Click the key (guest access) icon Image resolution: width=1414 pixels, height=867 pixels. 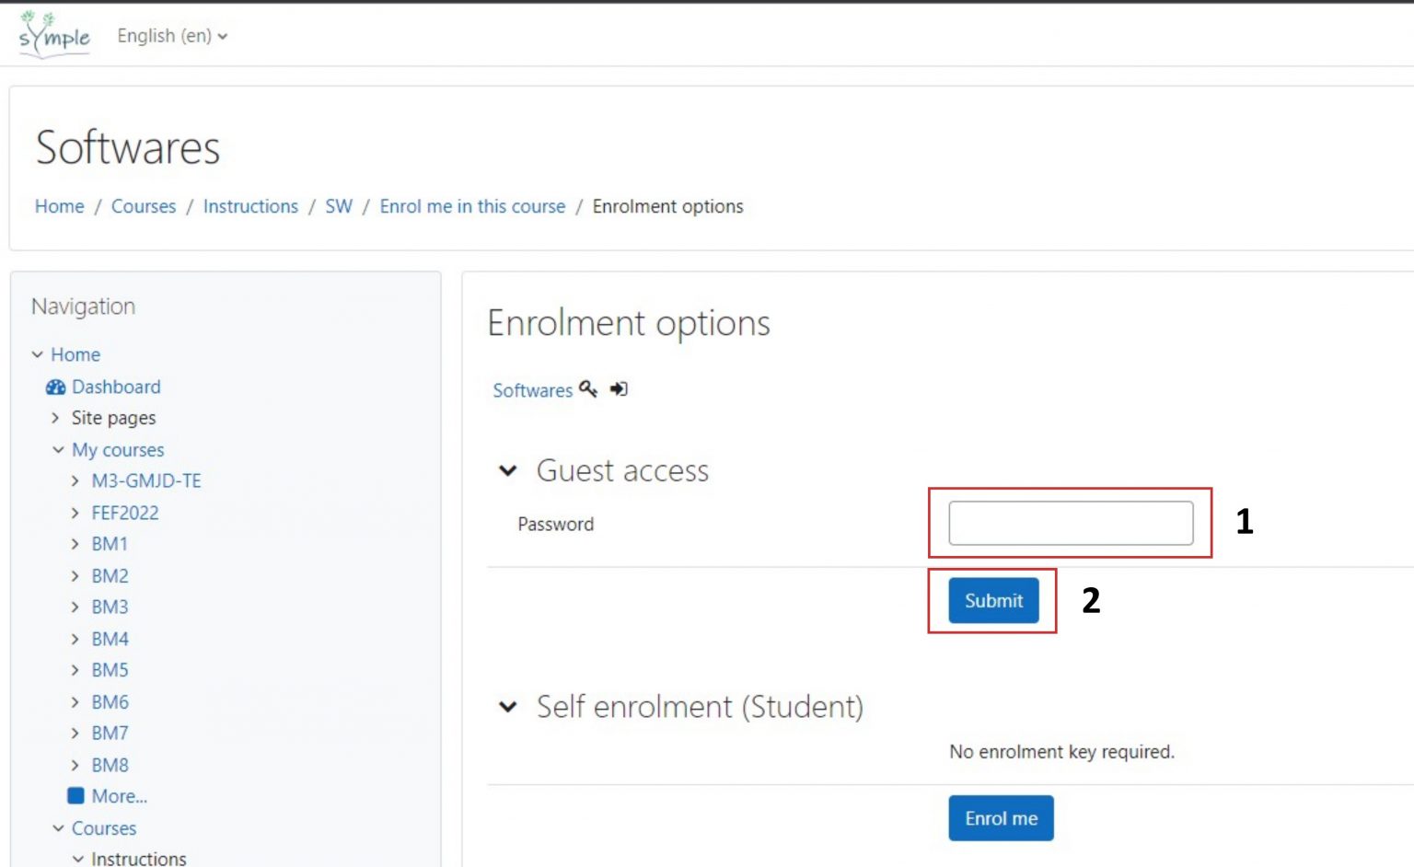588,389
